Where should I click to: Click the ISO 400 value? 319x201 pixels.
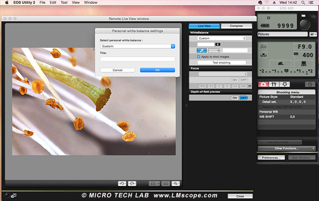[308, 55]
